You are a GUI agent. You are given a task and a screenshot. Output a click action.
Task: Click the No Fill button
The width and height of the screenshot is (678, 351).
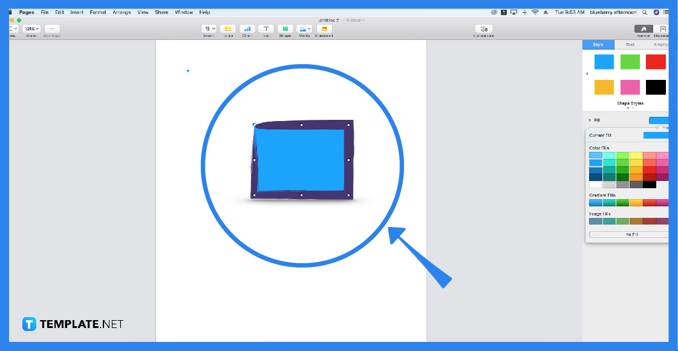[630, 234]
